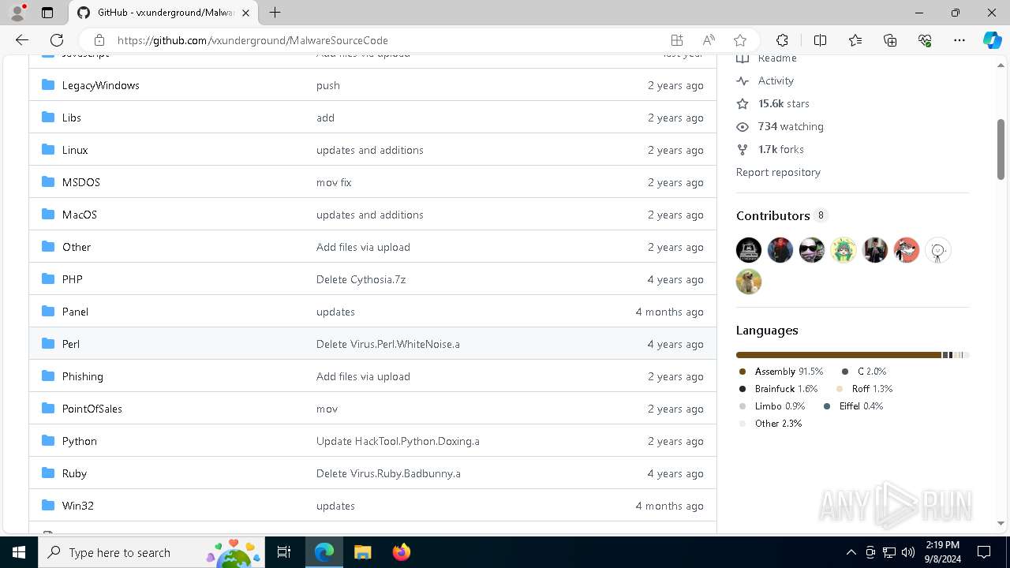Go back with browser back arrow
The width and height of the screenshot is (1010, 568).
coord(22,40)
